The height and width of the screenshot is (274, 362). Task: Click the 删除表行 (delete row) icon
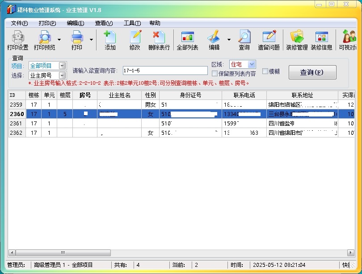point(159,40)
